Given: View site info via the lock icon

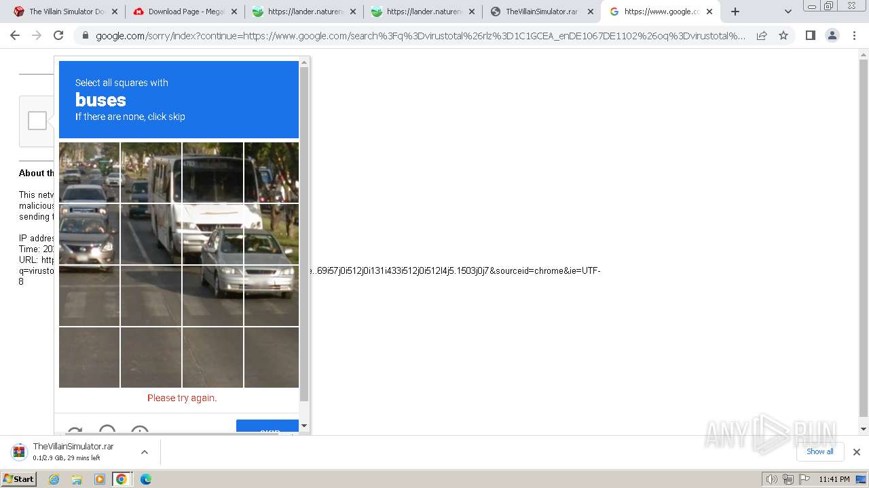Looking at the screenshot, I should tap(85, 35).
